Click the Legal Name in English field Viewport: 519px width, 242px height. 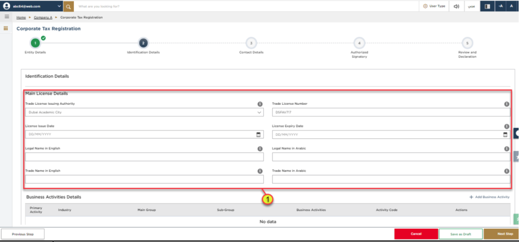pos(144,157)
